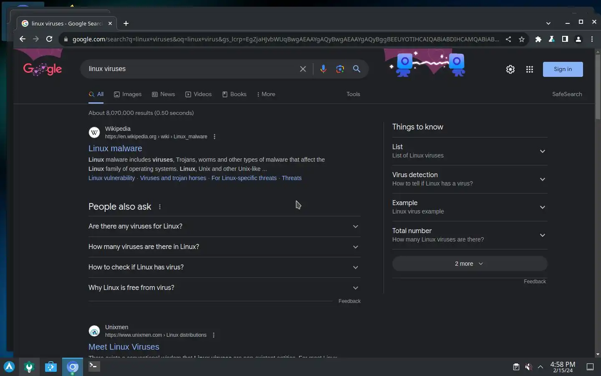Open Unixmen result options dots
This screenshot has height=376, width=601.
pos(214,335)
